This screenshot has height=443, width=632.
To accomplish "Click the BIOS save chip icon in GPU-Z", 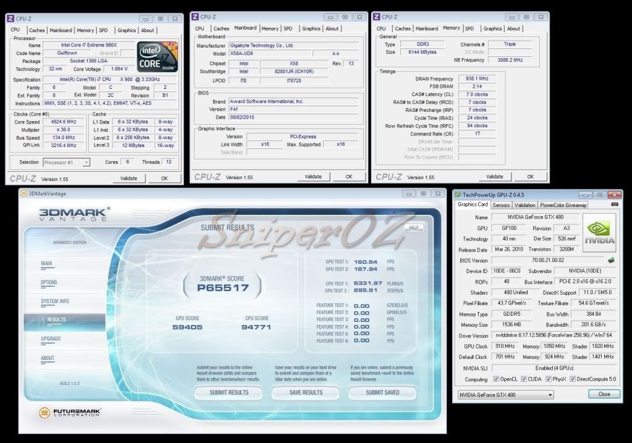I will point(611,260).
